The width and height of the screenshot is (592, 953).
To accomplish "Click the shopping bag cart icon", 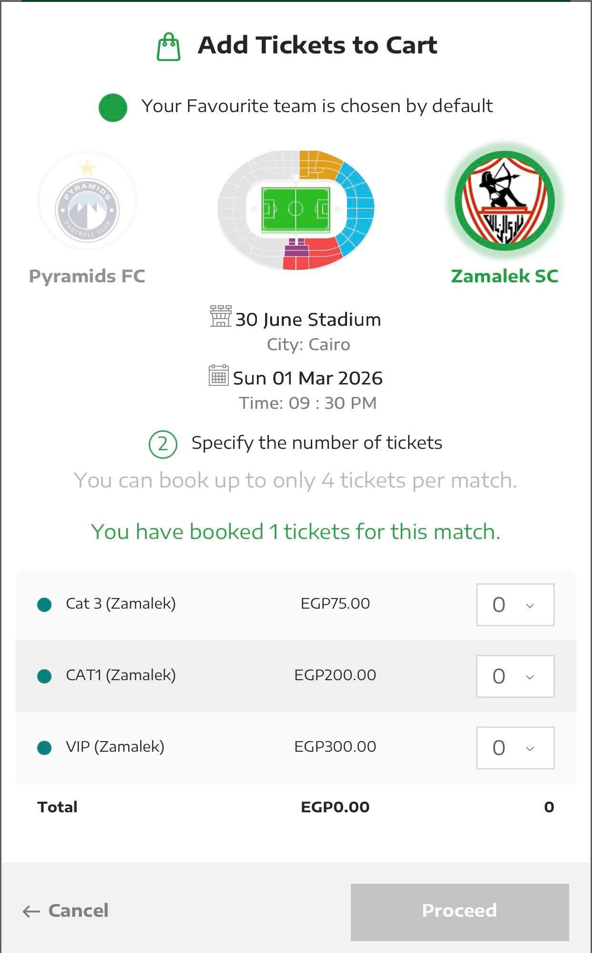I will pyautogui.click(x=169, y=47).
